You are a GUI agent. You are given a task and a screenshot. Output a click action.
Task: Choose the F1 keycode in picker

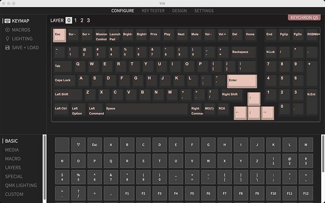pyautogui.click(x=127, y=193)
